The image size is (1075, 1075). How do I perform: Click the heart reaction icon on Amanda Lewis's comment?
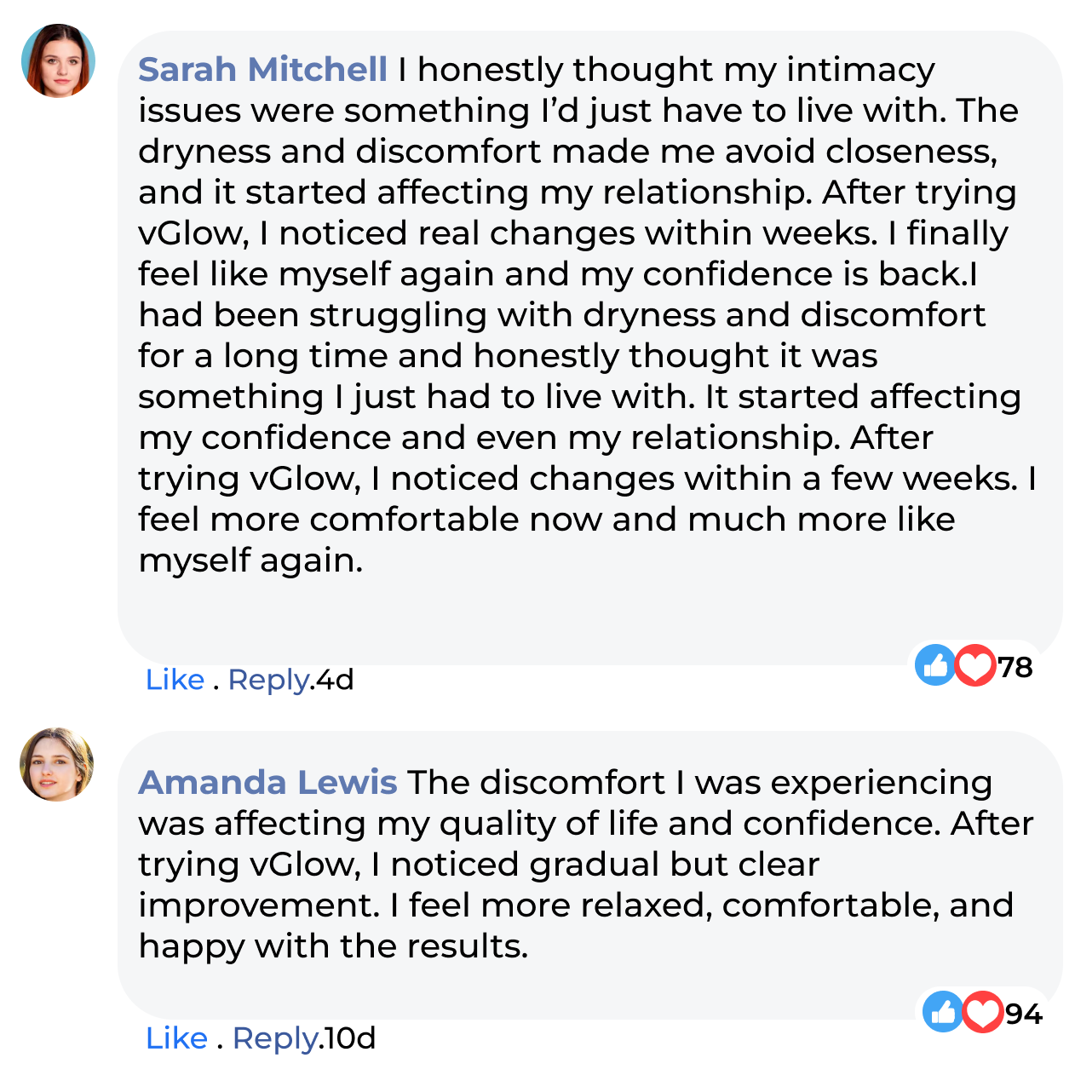pos(982,1012)
